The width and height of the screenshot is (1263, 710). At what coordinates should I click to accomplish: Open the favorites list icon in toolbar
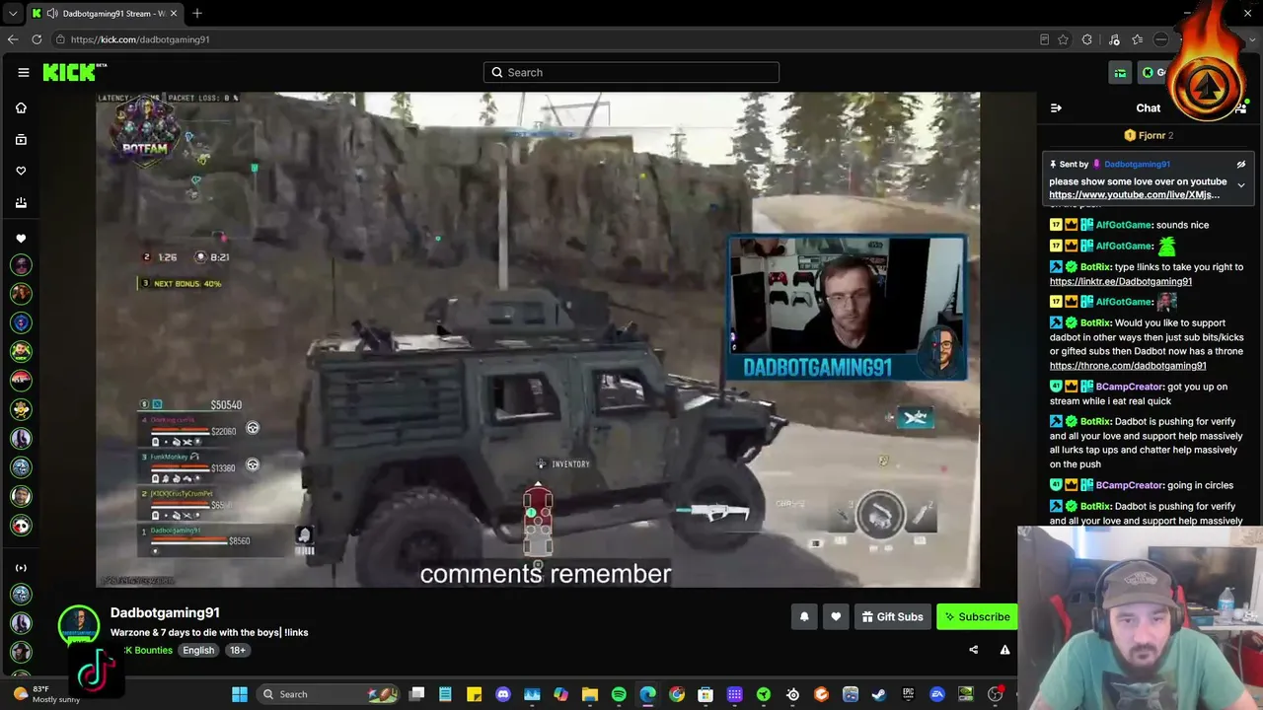point(1138,39)
